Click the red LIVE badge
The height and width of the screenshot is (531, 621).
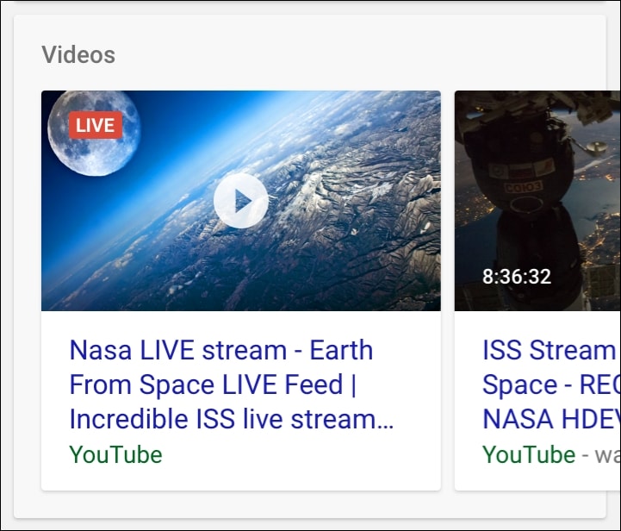click(95, 125)
